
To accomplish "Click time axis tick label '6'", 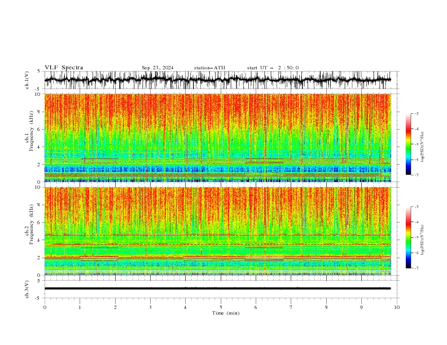I will [256, 307].
